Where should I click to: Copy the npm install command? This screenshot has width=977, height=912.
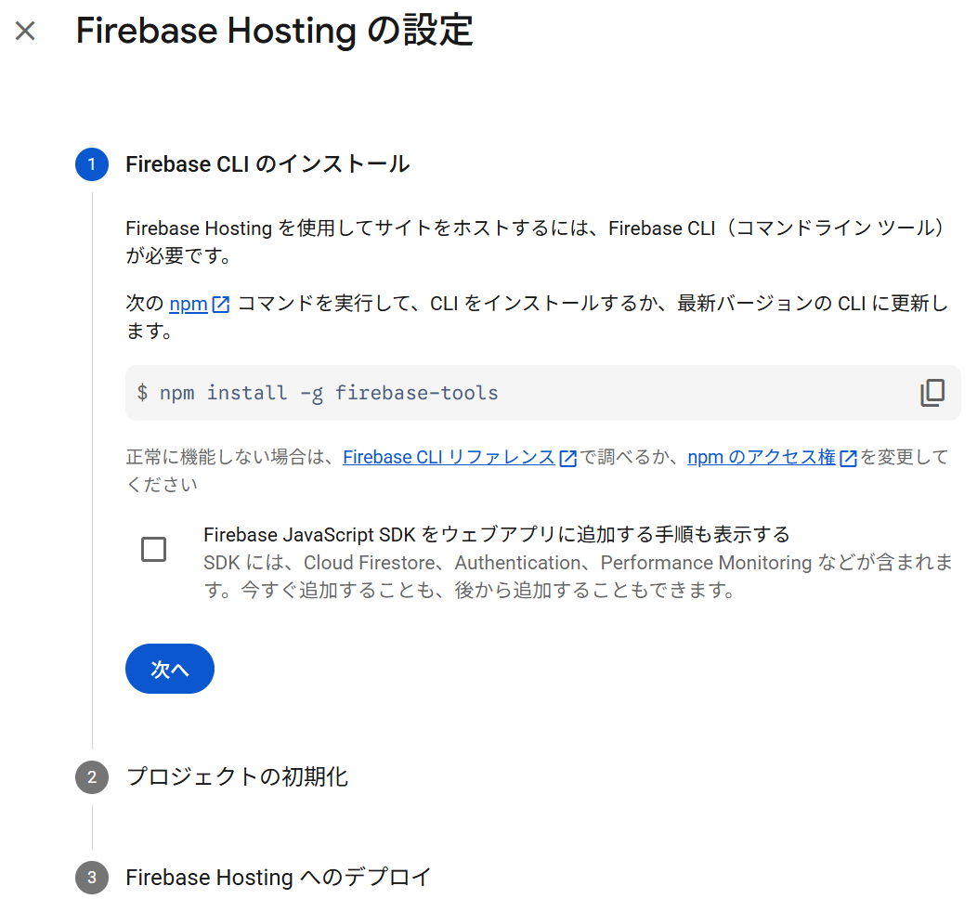tap(931, 393)
